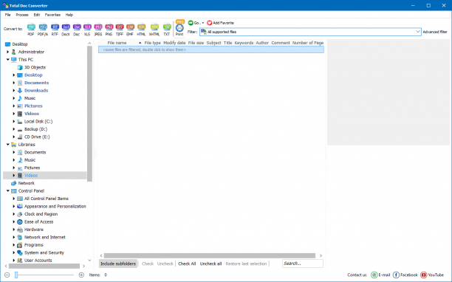Open the Favorites menu
452x282 pixels.
[52, 15]
